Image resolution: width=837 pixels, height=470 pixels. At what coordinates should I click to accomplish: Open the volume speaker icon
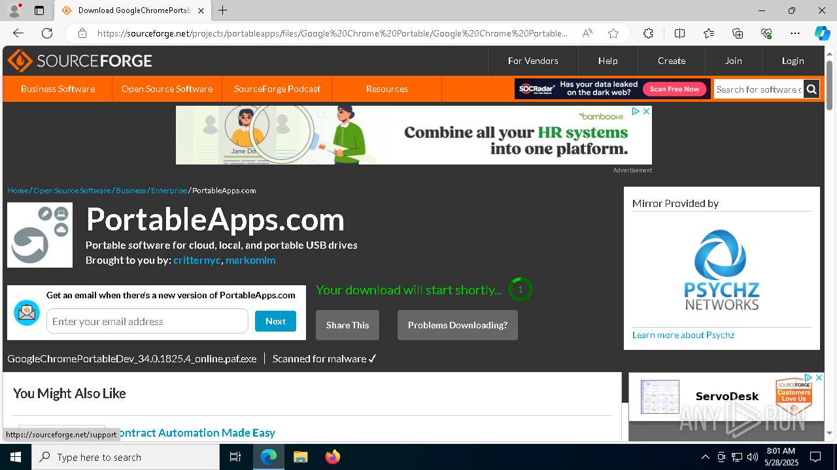(x=753, y=457)
